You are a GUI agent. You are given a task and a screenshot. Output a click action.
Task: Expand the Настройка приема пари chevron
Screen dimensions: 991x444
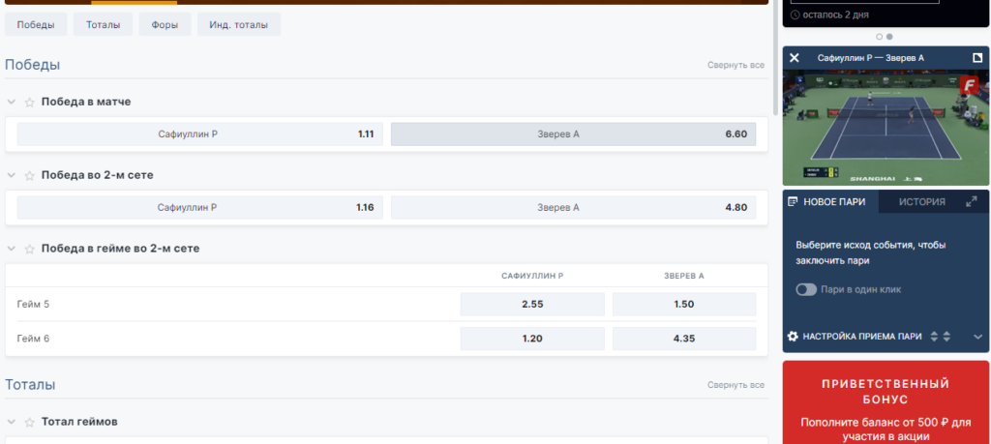977,337
